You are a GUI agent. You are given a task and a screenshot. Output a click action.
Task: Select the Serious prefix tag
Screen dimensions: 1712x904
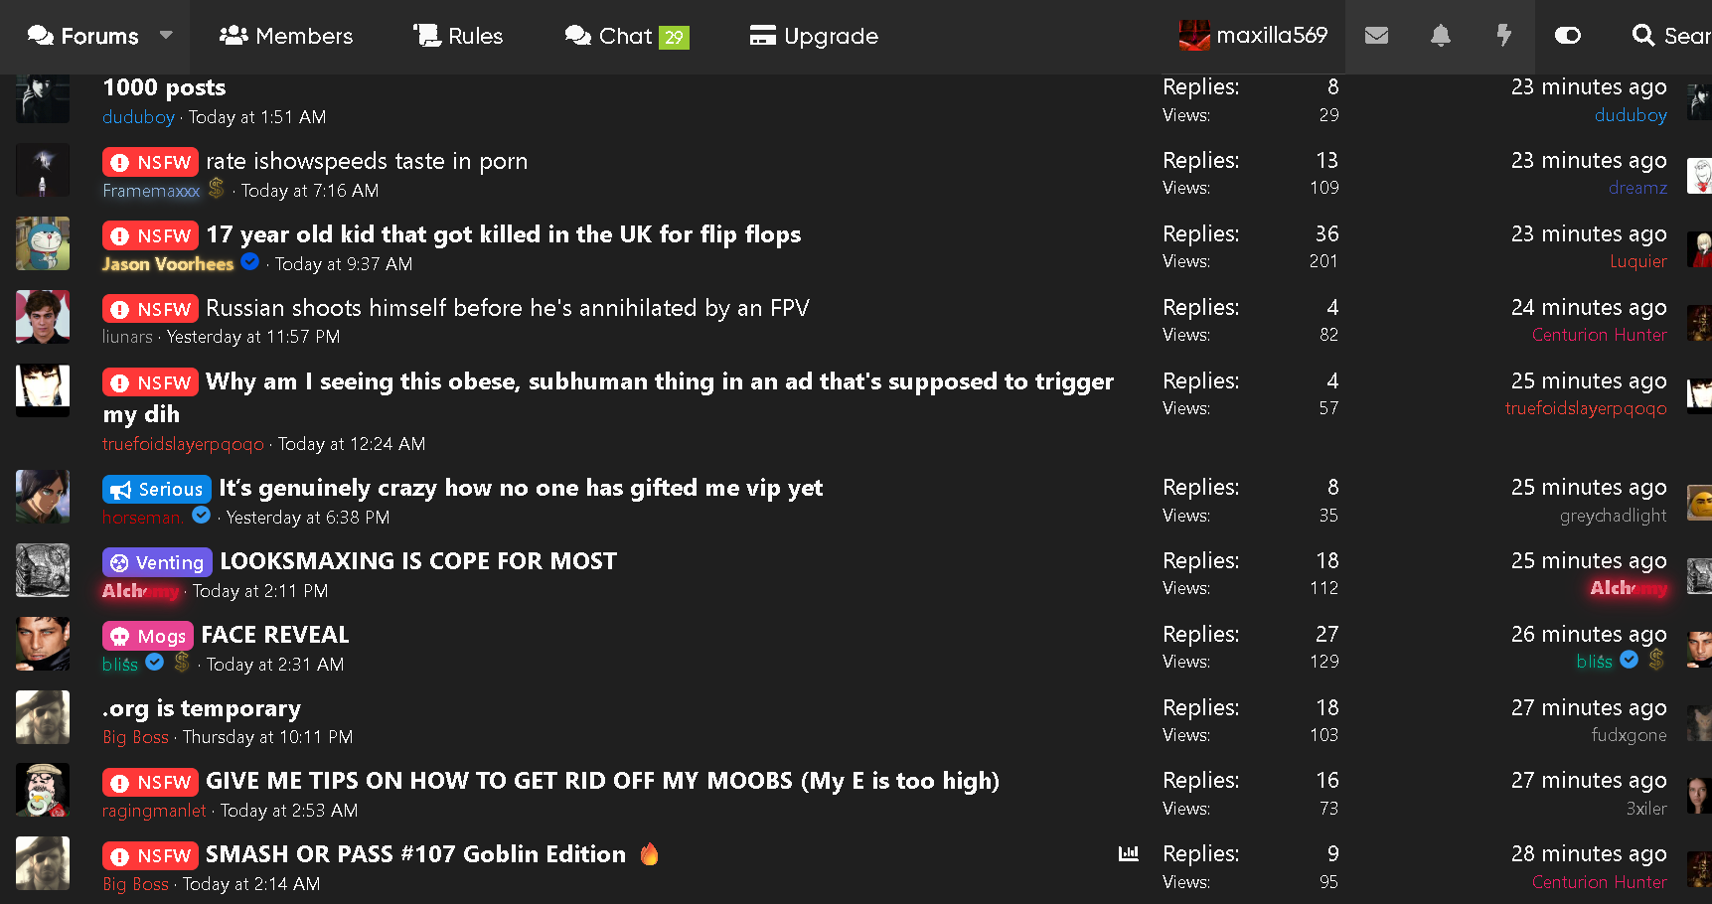tap(157, 489)
